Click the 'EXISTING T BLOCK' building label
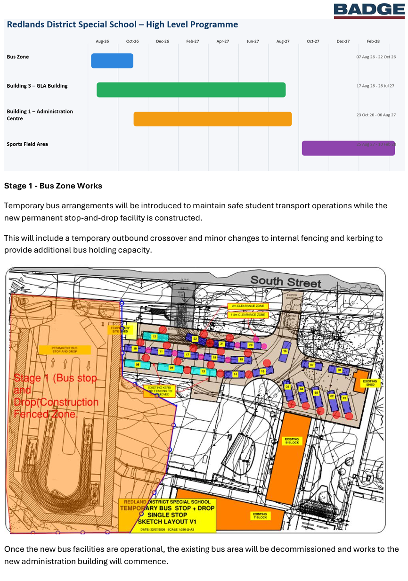Viewport: 408px width, 581px height. (x=260, y=516)
